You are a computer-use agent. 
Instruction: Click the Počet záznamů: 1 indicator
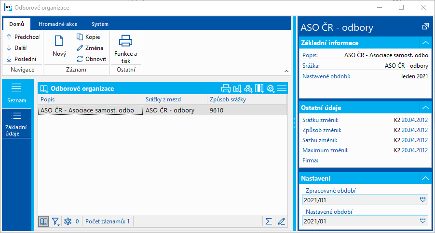pyautogui.click(x=108, y=221)
